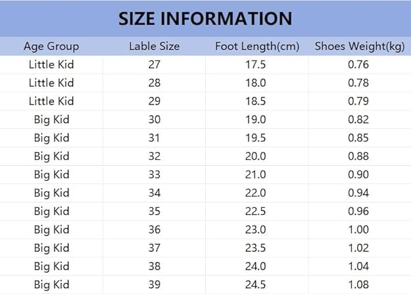Viewport: 411px width, 294px height.
Task: Click the Lable Size column header
Action: point(154,46)
